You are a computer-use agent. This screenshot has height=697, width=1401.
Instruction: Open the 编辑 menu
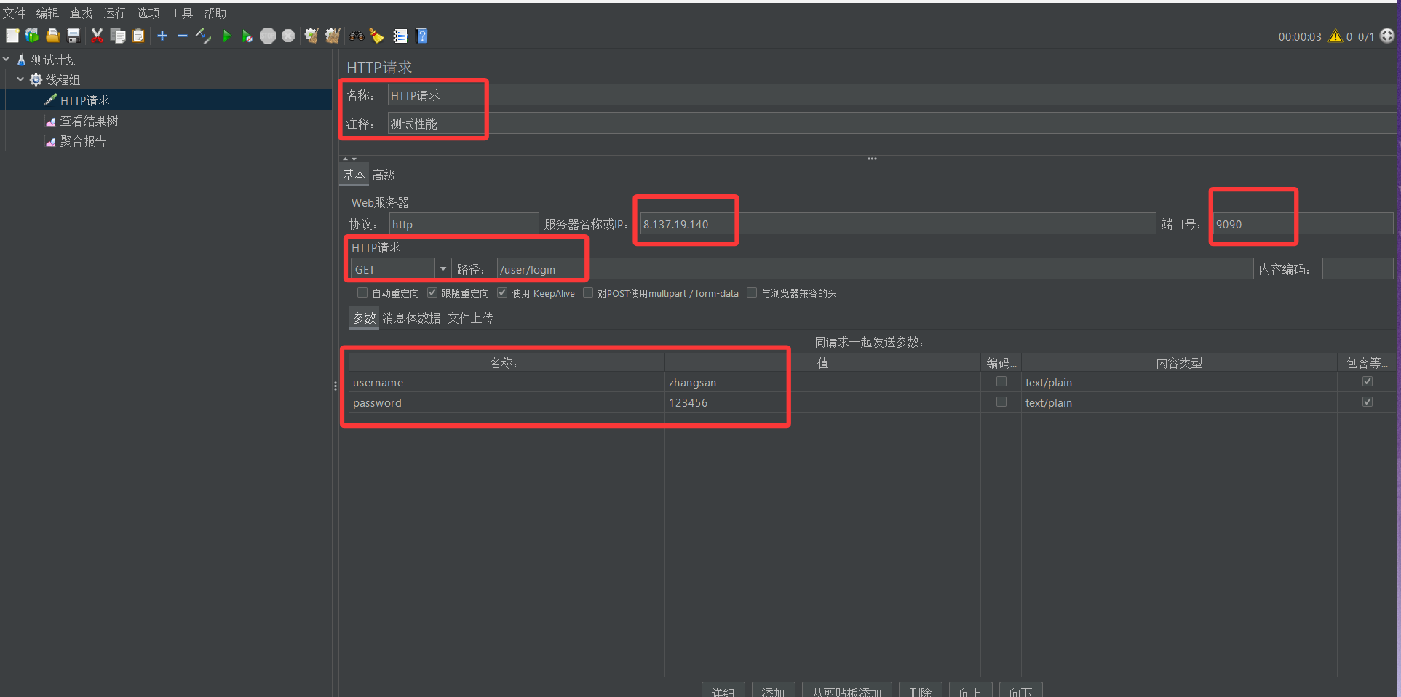(47, 13)
